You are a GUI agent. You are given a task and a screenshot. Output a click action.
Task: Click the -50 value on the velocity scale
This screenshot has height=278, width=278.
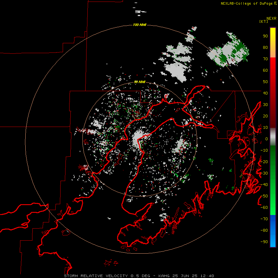[264, 196]
